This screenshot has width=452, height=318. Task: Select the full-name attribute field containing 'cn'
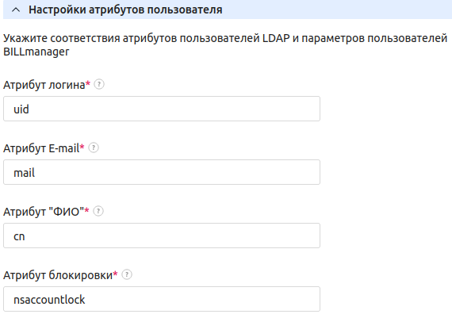[x=162, y=236]
